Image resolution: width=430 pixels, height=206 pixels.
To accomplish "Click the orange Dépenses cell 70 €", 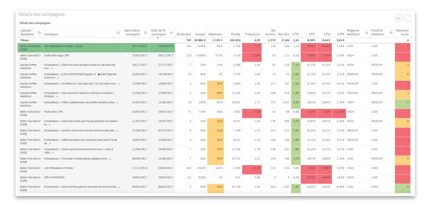I will 215,151.
